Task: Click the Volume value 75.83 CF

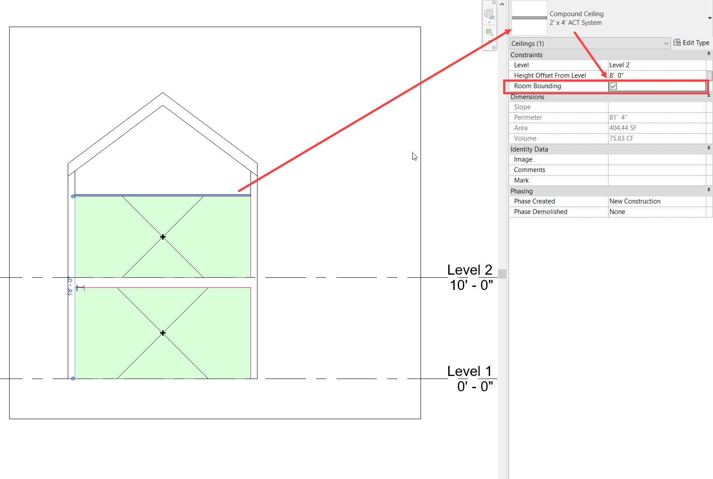Action: [657, 138]
